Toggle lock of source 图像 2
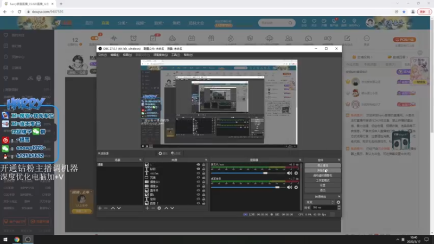 coord(204,203)
